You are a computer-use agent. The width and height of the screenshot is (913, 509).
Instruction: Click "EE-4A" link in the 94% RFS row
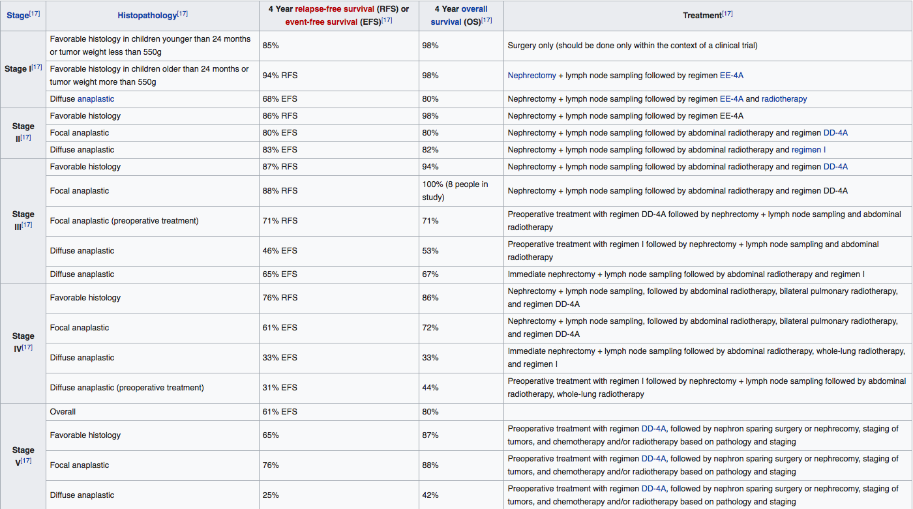click(x=731, y=76)
